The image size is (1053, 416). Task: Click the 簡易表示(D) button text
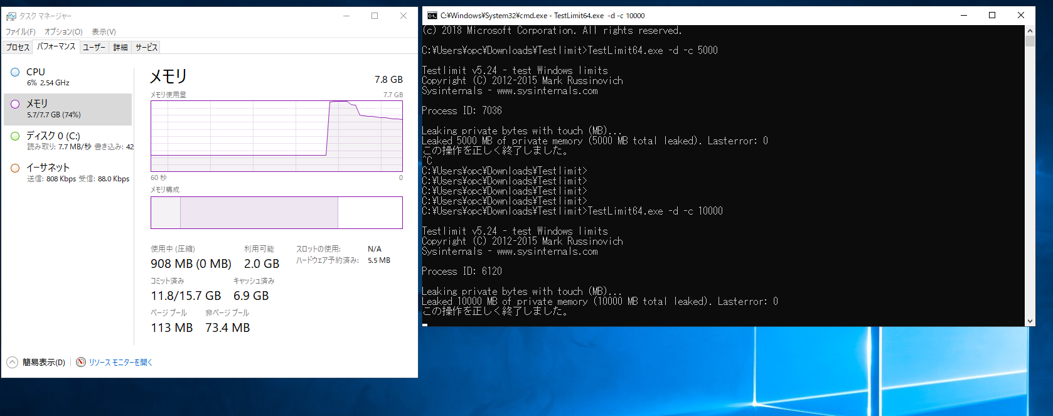pos(44,362)
